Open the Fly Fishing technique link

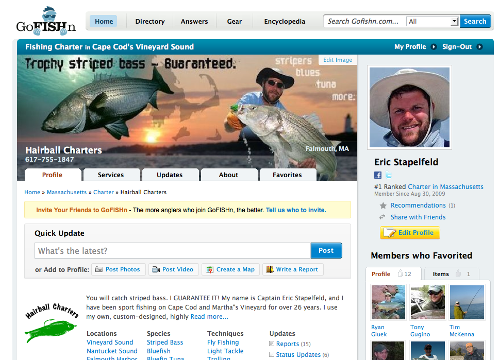point(223,342)
